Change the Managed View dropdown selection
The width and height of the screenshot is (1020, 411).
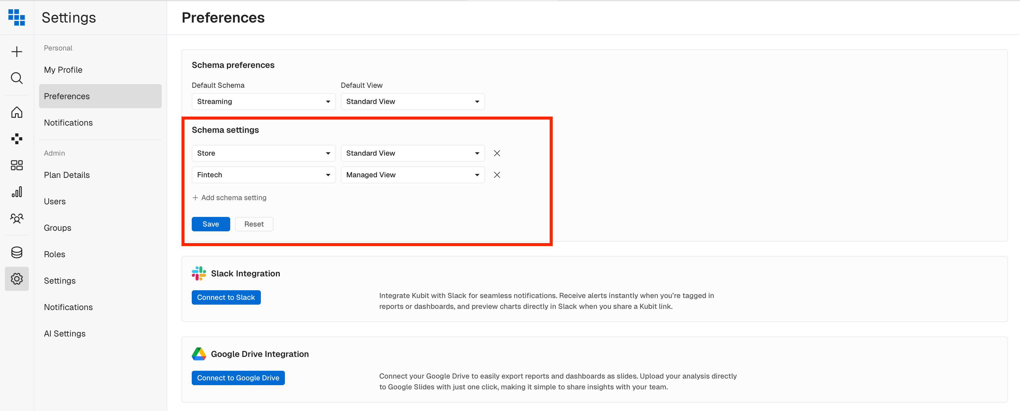pos(412,175)
